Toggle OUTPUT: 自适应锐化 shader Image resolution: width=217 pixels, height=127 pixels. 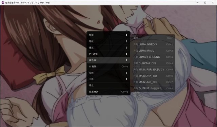click(153, 88)
